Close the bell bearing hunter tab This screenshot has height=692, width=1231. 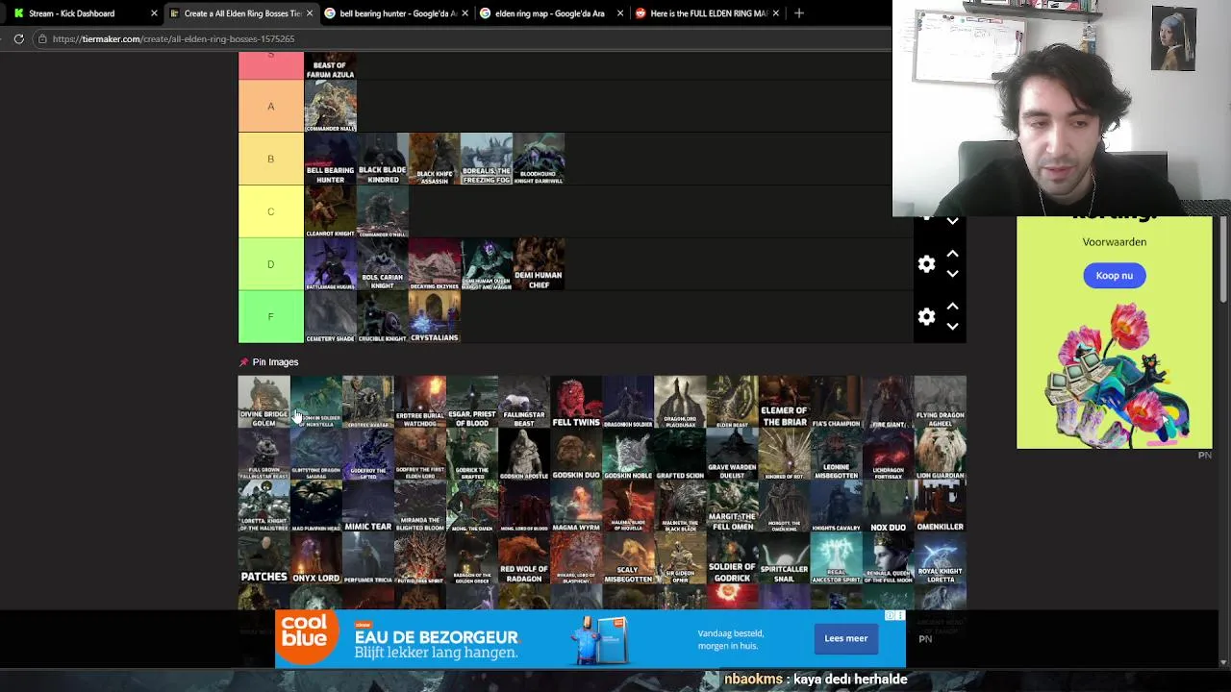(x=465, y=13)
